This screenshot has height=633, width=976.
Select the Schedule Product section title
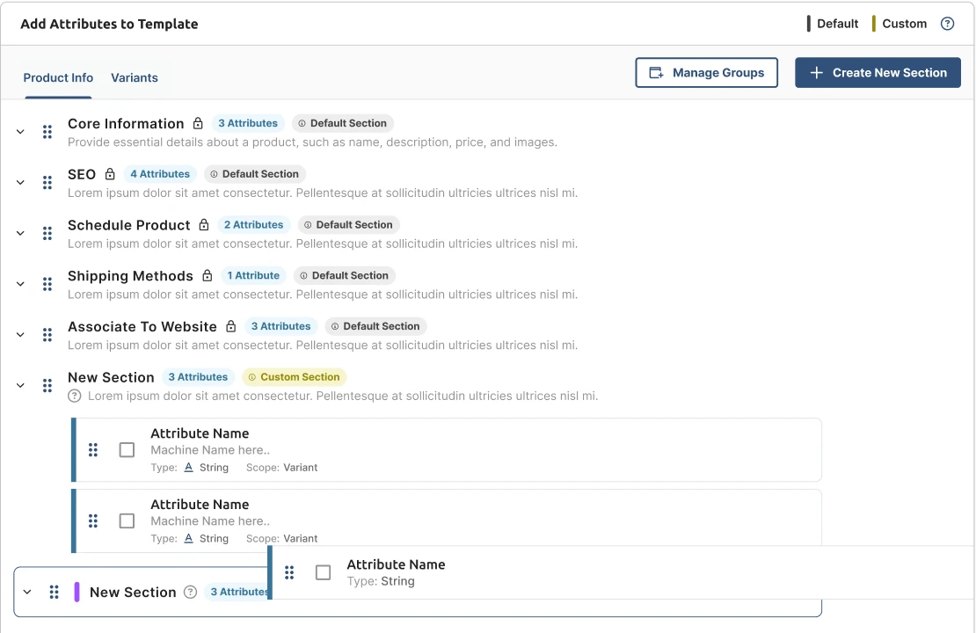tap(129, 225)
